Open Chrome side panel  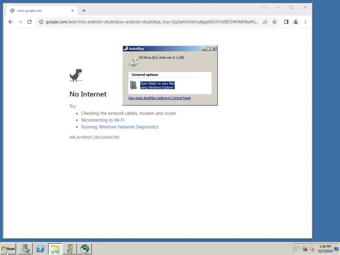tap(286, 22)
